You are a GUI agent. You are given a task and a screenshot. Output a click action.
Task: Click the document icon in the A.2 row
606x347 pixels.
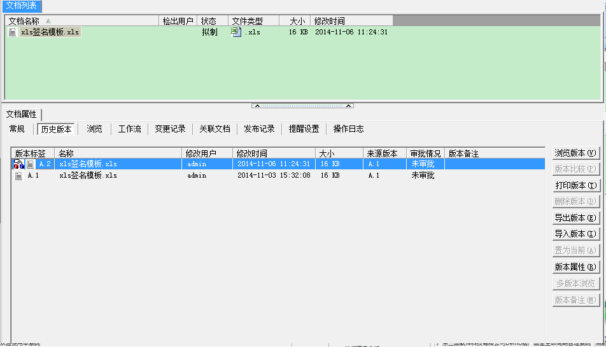click(31, 164)
